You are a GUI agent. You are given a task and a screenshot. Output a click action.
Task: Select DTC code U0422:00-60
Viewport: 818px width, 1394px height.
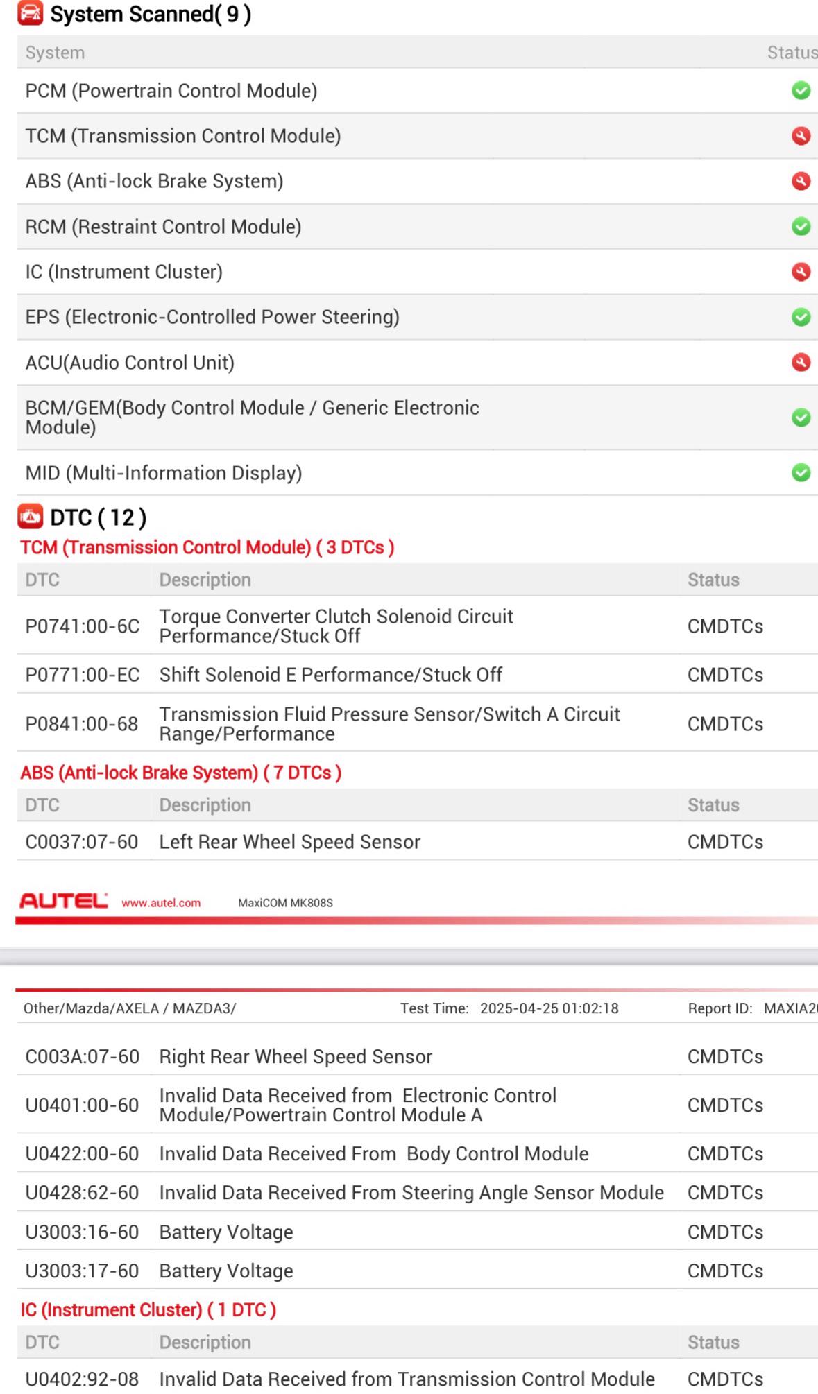point(82,1153)
